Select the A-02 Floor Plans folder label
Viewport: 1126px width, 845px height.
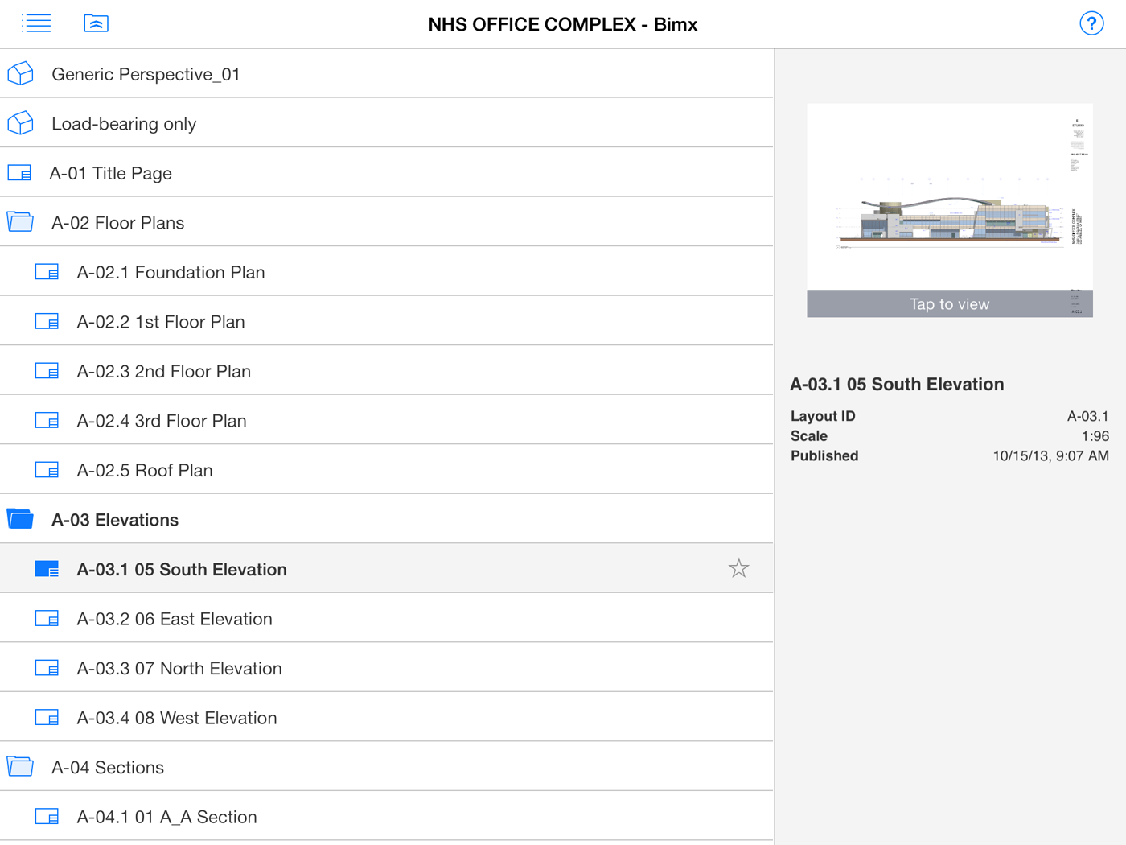pyautogui.click(x=118, y=223)
